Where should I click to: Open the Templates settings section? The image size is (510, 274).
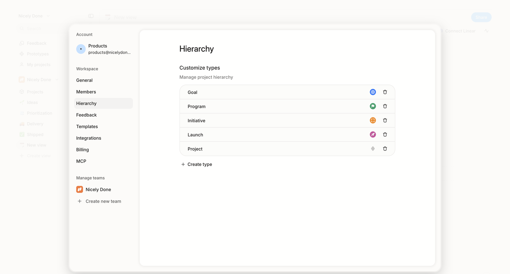point(104,127)
